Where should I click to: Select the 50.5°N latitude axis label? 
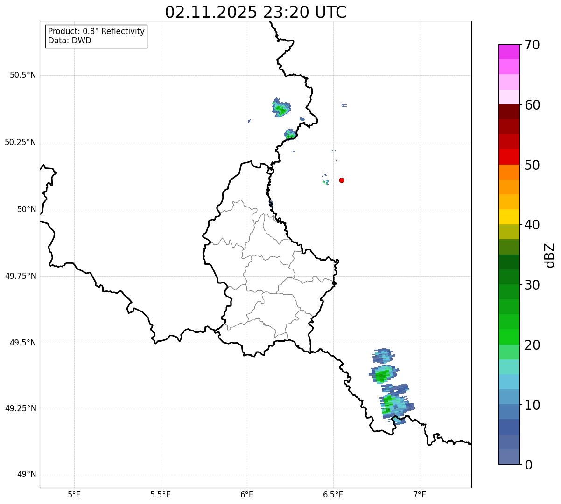coord(23,75)
